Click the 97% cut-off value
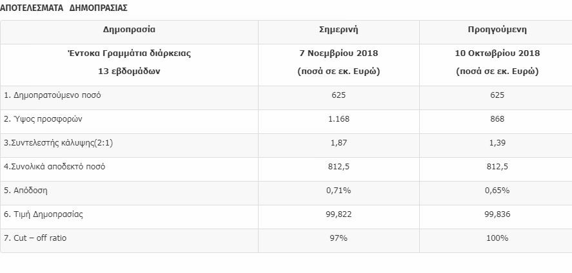The height and width of the screenshot is (273, 572). (339, 238)
